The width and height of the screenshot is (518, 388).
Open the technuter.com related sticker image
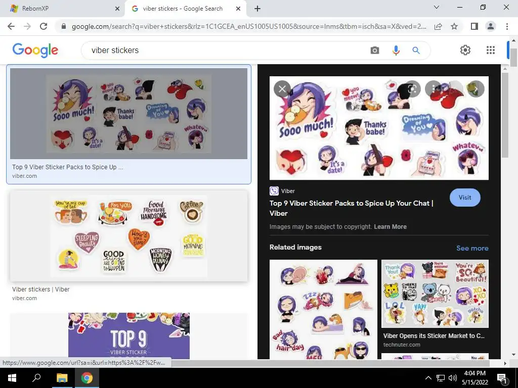tap(435, 294)
